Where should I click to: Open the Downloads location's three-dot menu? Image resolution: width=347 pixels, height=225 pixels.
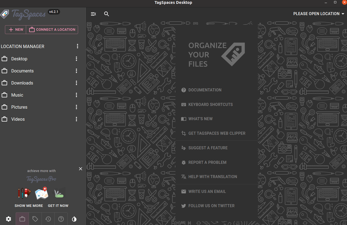click(76, 83)
